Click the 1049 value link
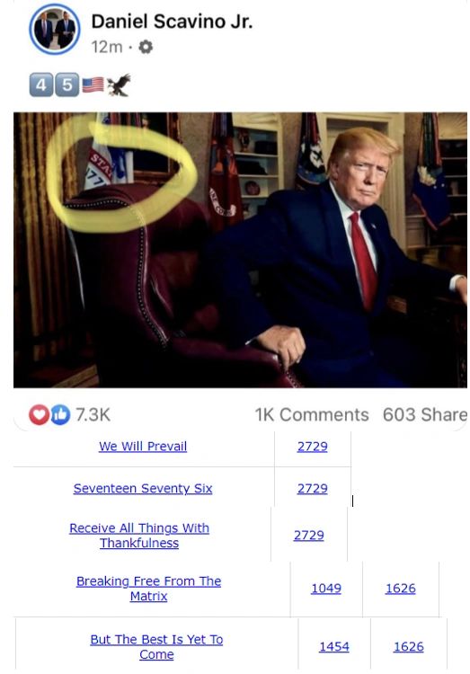Image resolution: width=470 pixels, height=674 pixels. point(326,588)
